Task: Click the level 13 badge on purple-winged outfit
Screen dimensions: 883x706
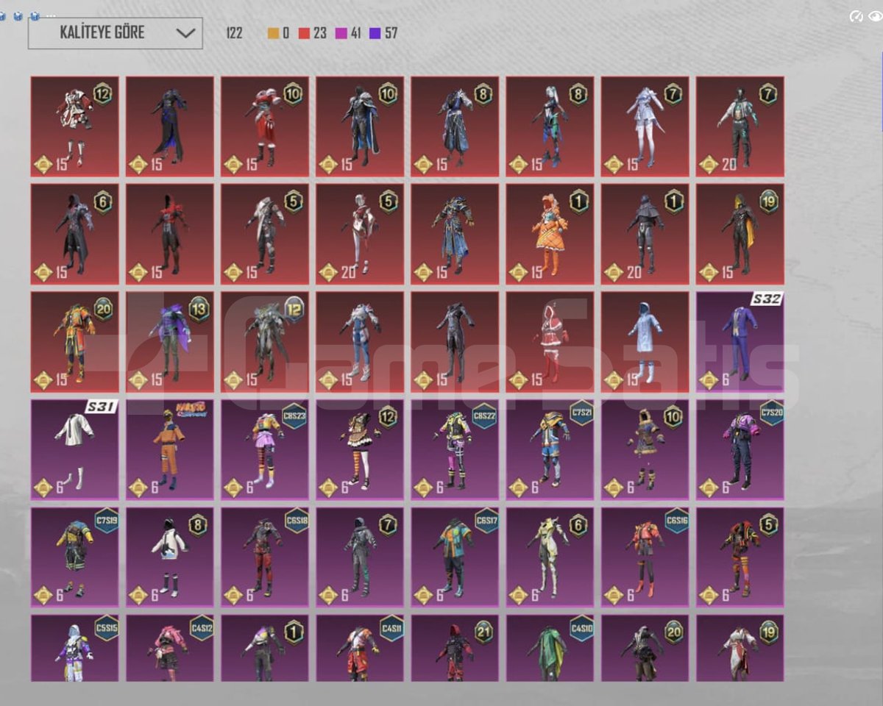Action: tap(199, 309)
